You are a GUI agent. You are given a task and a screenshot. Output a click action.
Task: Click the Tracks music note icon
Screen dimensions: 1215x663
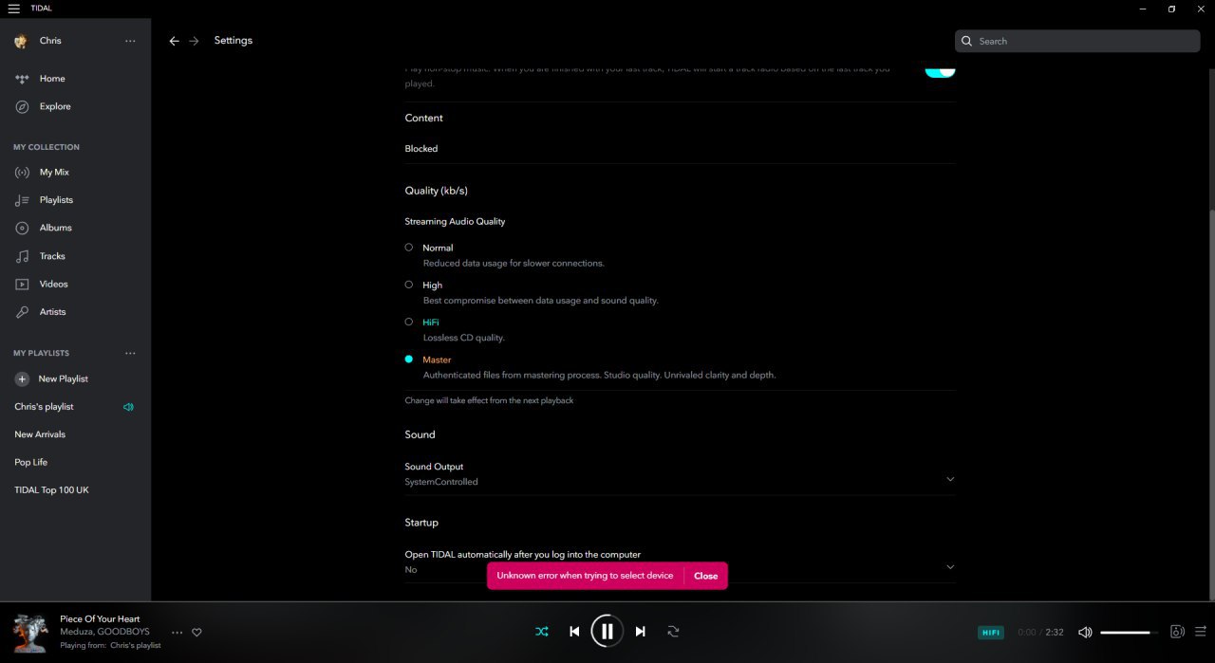click(x=22, y=256)
